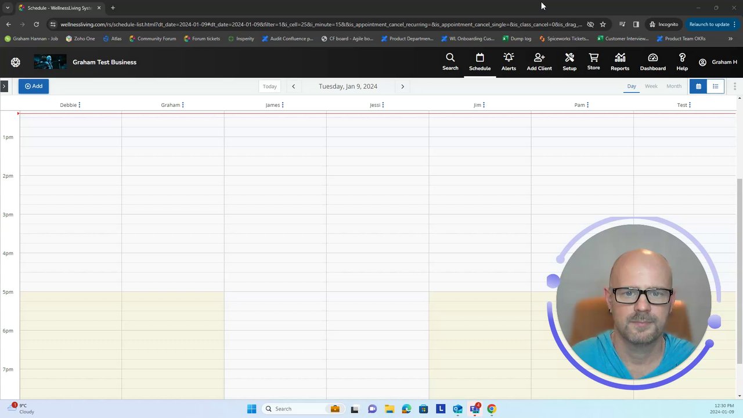This screenshot has width=743, height=418.
Task: Open File Explorer from taskbar
Action: (389, 409)
